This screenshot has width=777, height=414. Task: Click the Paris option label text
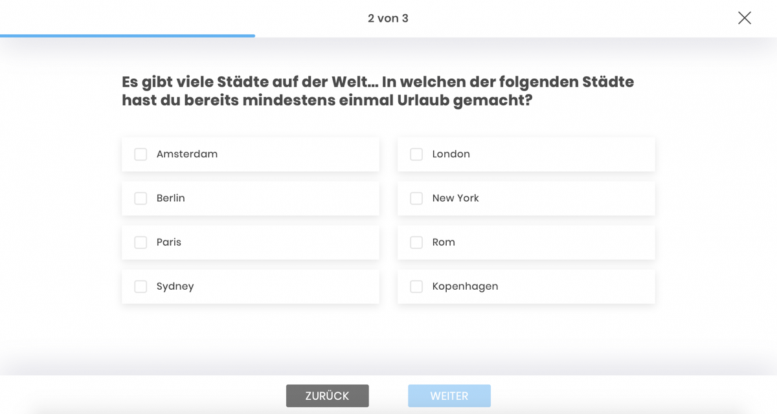click(x=169, y=242)
